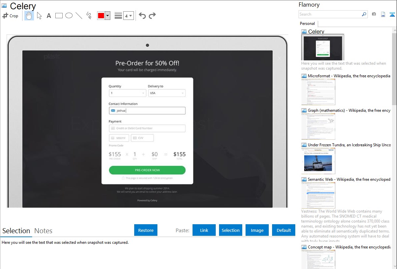Viewport: 397px width, 269px height.
Task: Select the Under Frozen Tundra snapshot title
Action: coord(349,145)
